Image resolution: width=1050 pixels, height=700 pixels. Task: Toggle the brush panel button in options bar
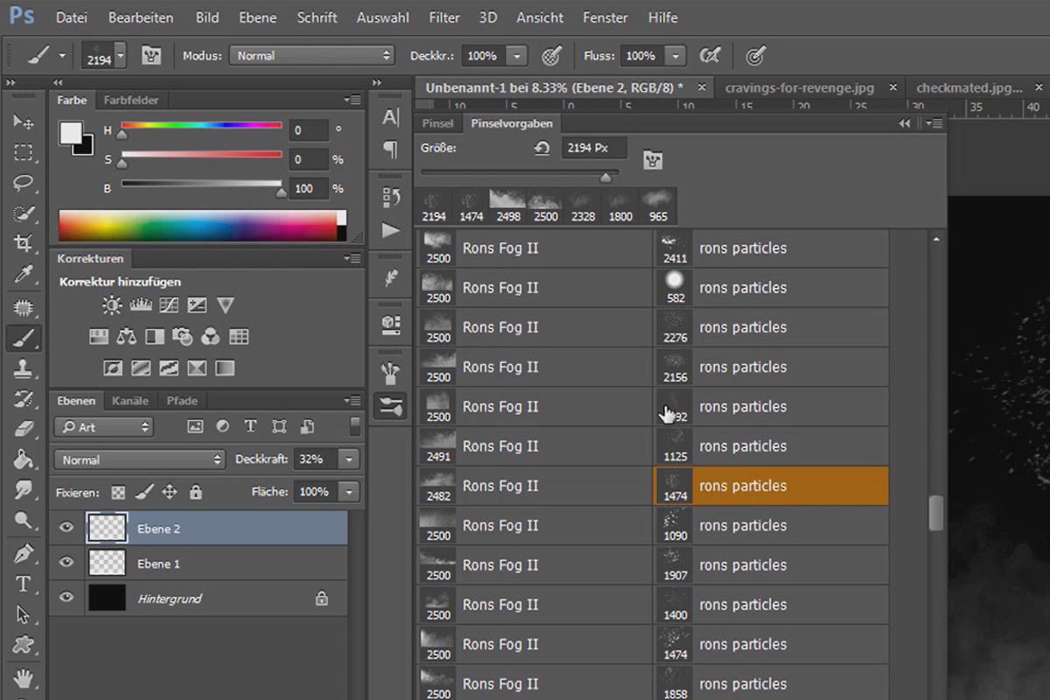[x=152, y=55]
